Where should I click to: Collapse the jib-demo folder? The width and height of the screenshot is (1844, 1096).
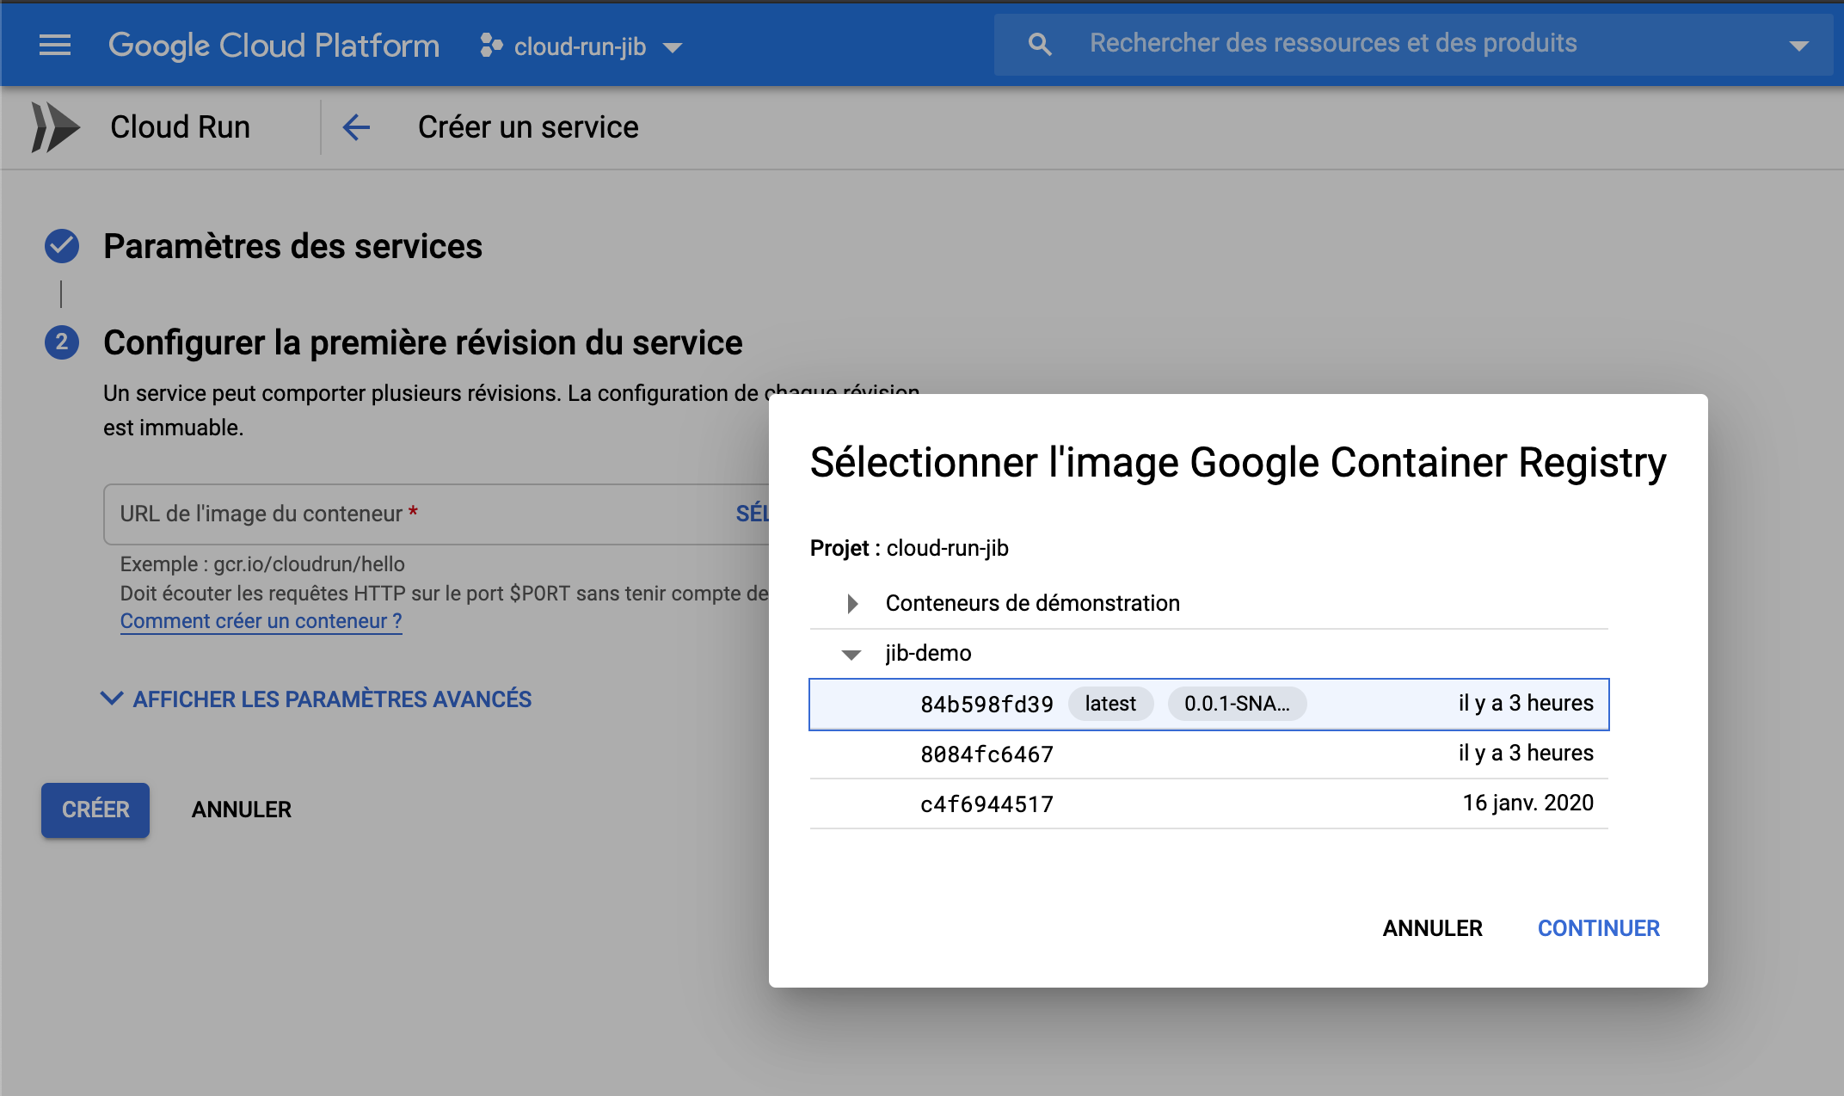point(851,655)
